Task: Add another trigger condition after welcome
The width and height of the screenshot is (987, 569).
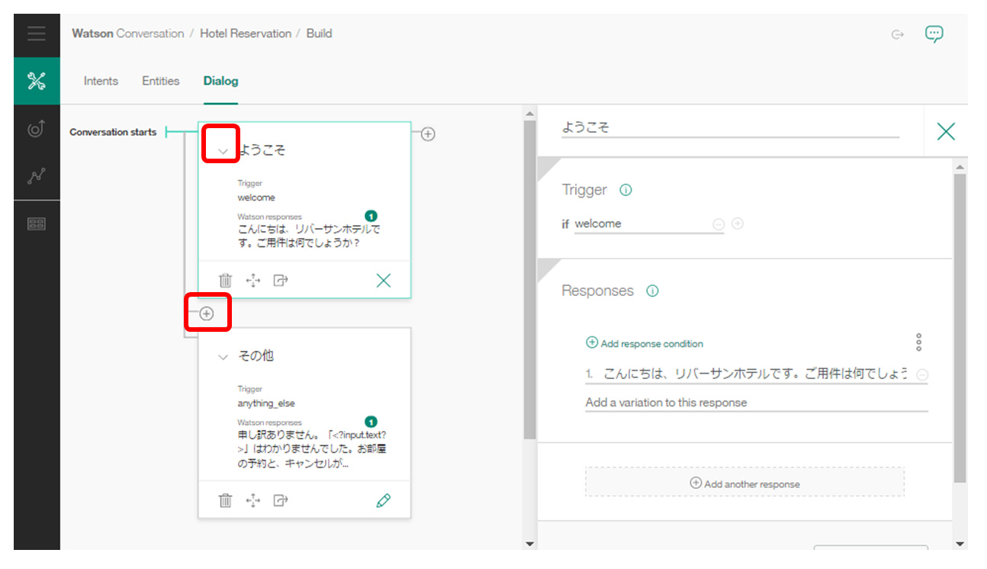Action: (738, 223)
